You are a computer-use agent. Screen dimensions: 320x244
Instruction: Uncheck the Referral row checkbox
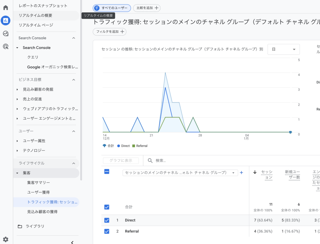click(x=107, y=231)
